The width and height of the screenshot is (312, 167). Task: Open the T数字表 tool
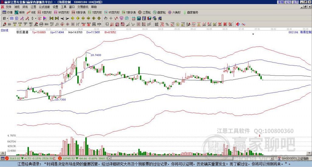129,12
